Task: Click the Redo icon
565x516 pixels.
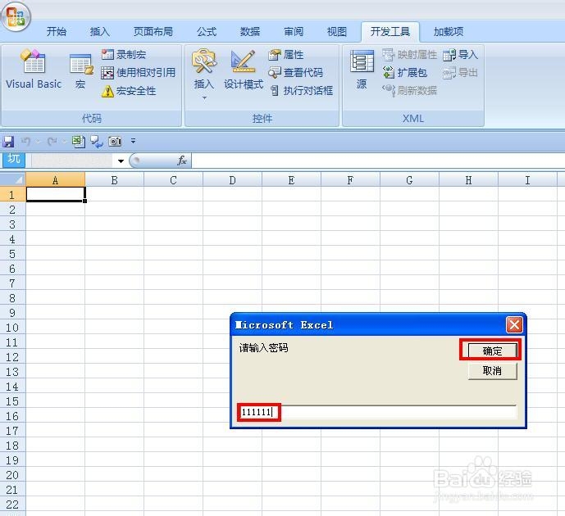Action: (x=52, y=142)
